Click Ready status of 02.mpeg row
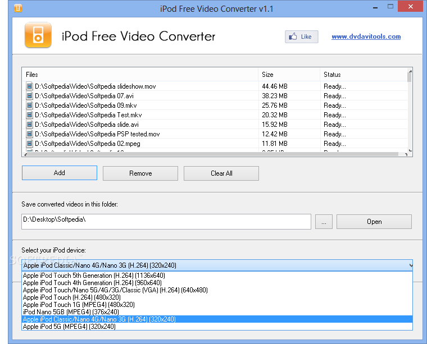427x344 pixels. coord(335,144)
